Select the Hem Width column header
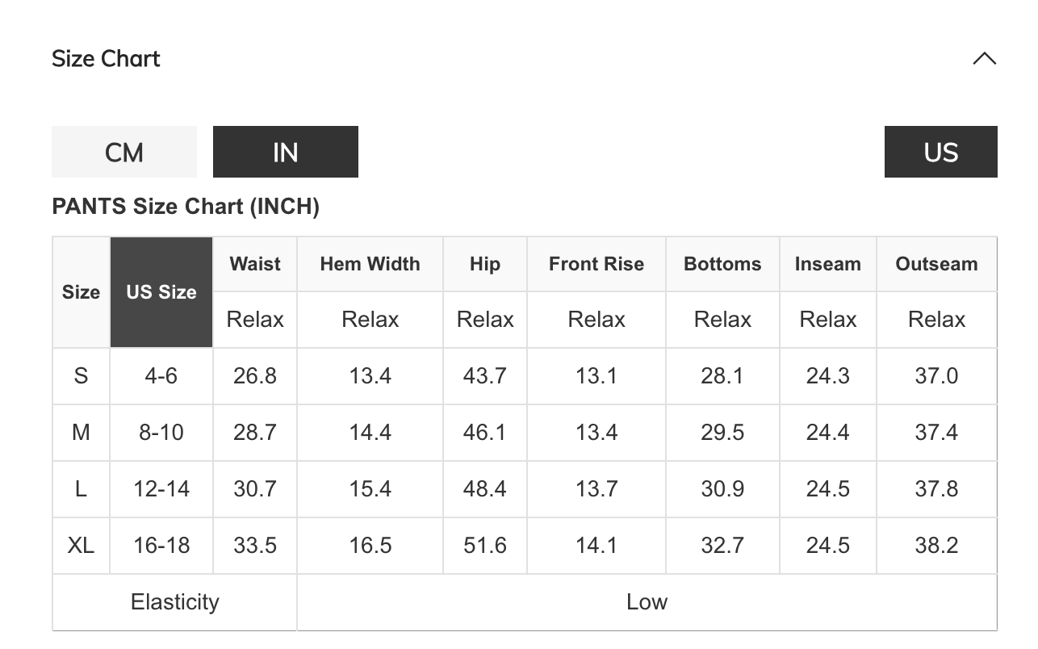 pyautogui.click(x=370, y=264)
